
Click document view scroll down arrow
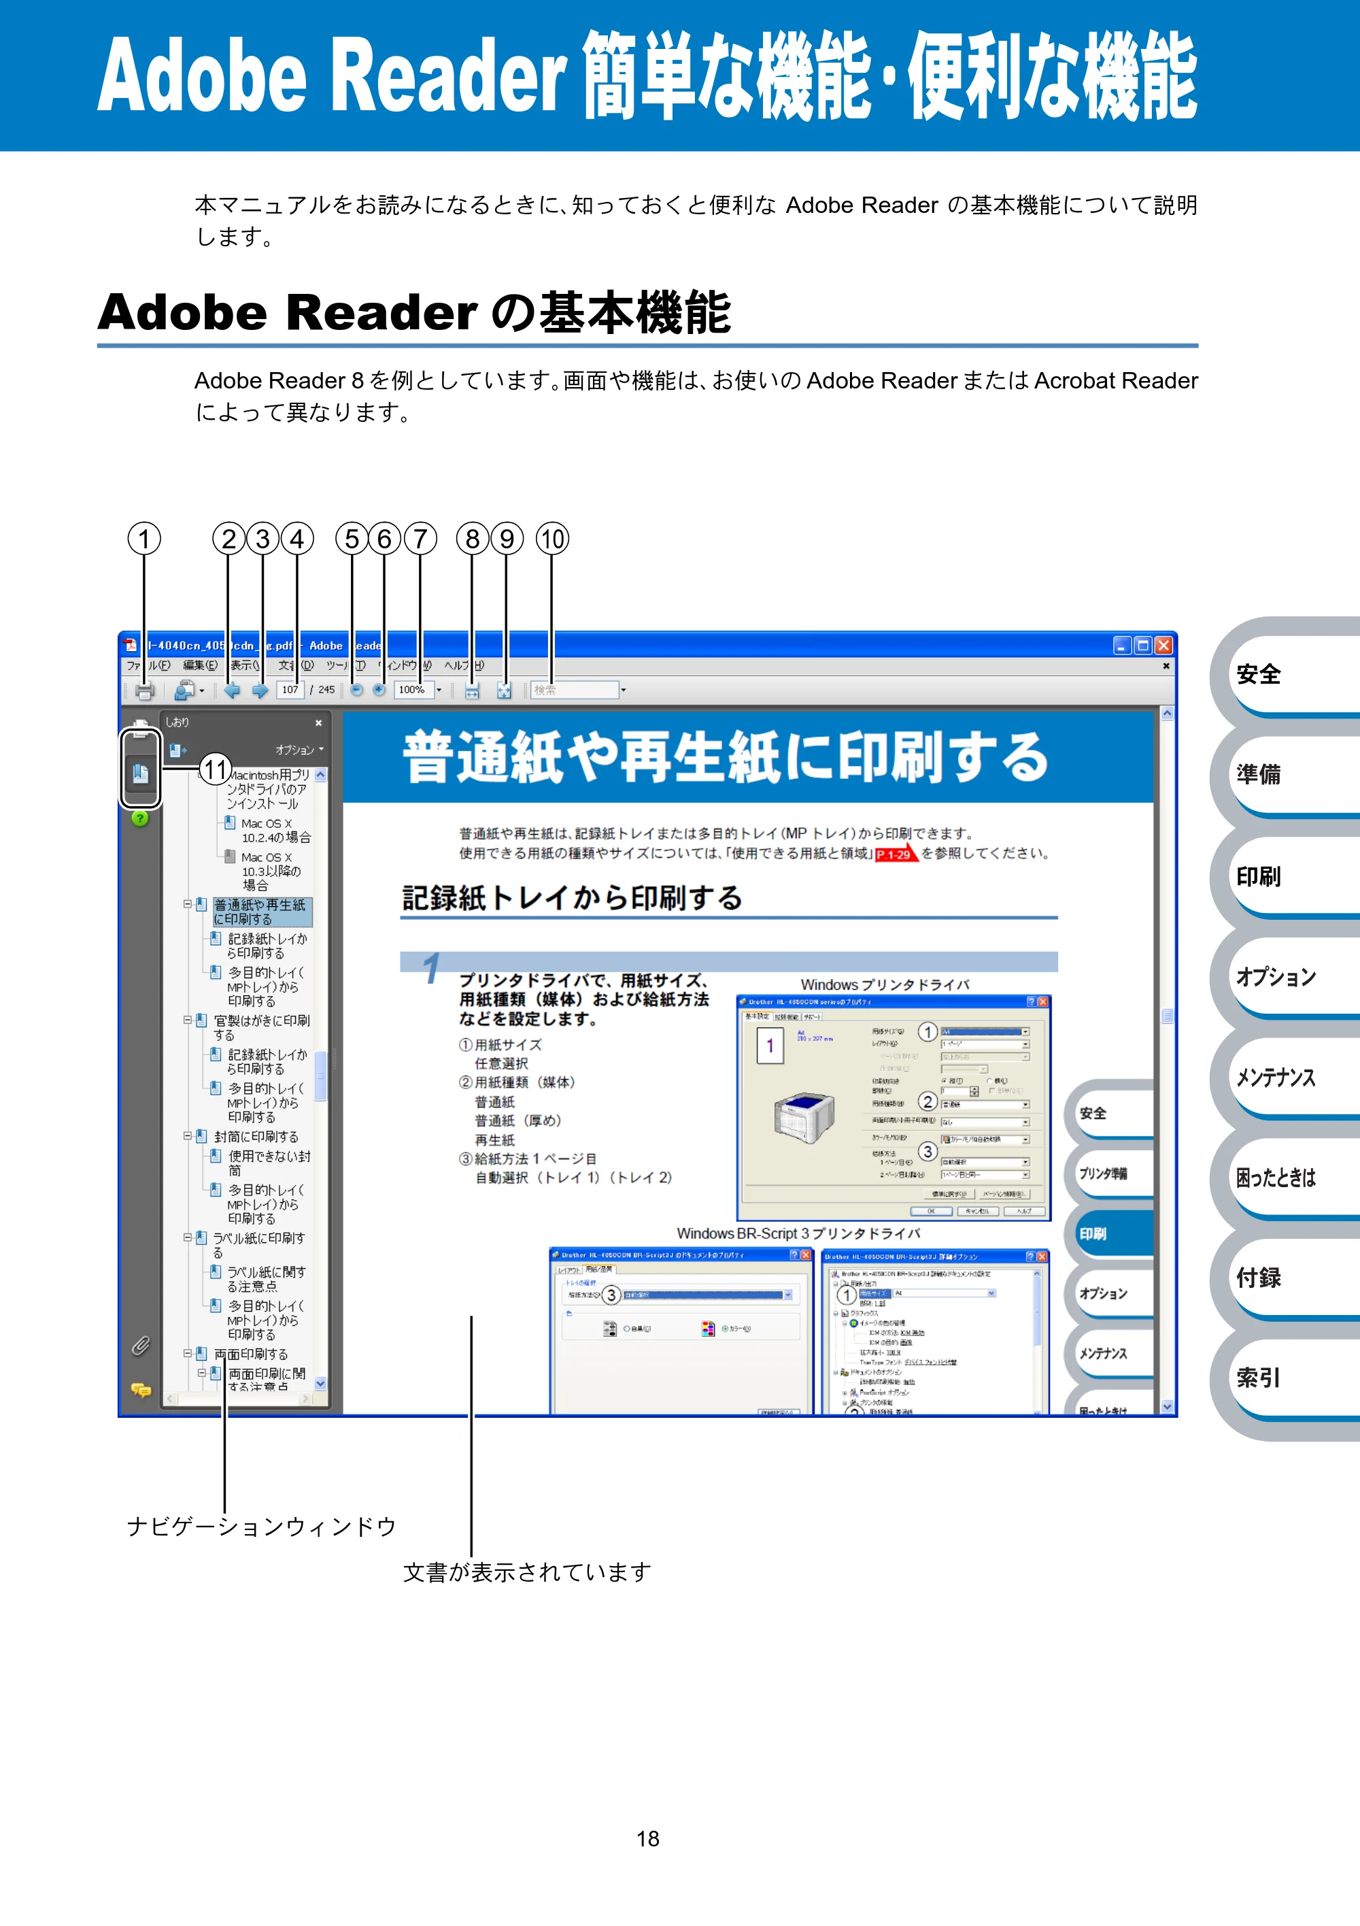(1167, 1407)
